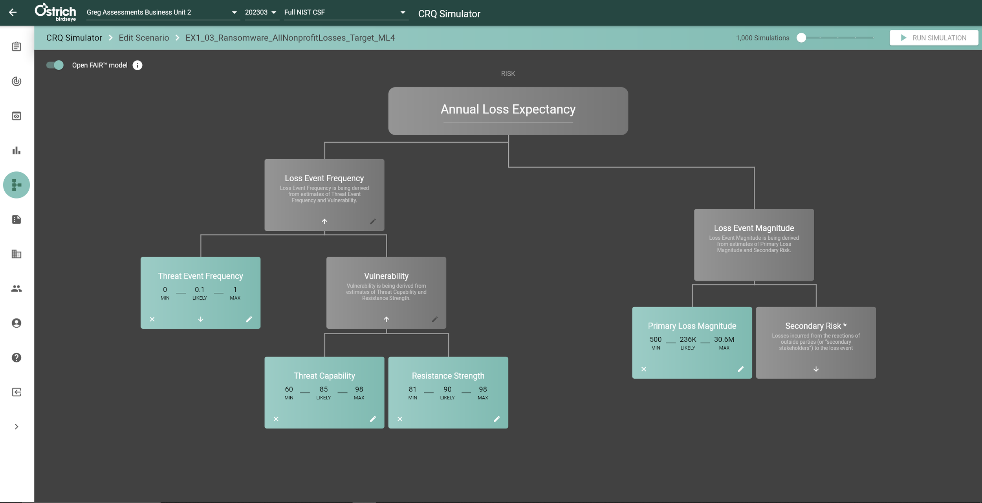Open the clipboard assessments sidebar icon
The width and height of the screenshot is (982, 503).
point(16,47)
